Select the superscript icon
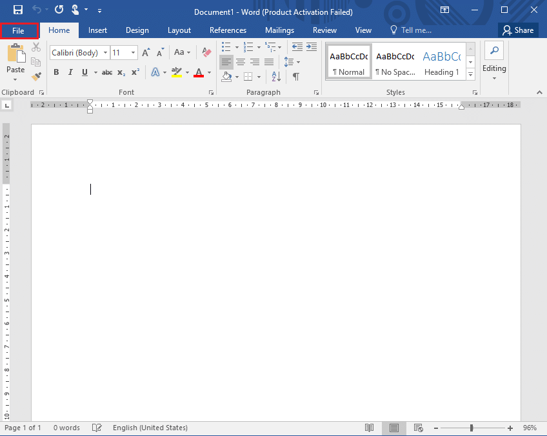The height and width of the screenshot is (436, 547). pos(134,72)
